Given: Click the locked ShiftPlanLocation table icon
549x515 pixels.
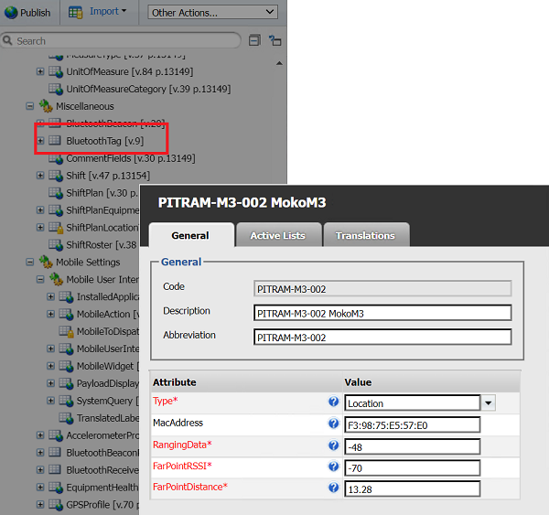Looking at the screenshot, I should pos(56,228).
